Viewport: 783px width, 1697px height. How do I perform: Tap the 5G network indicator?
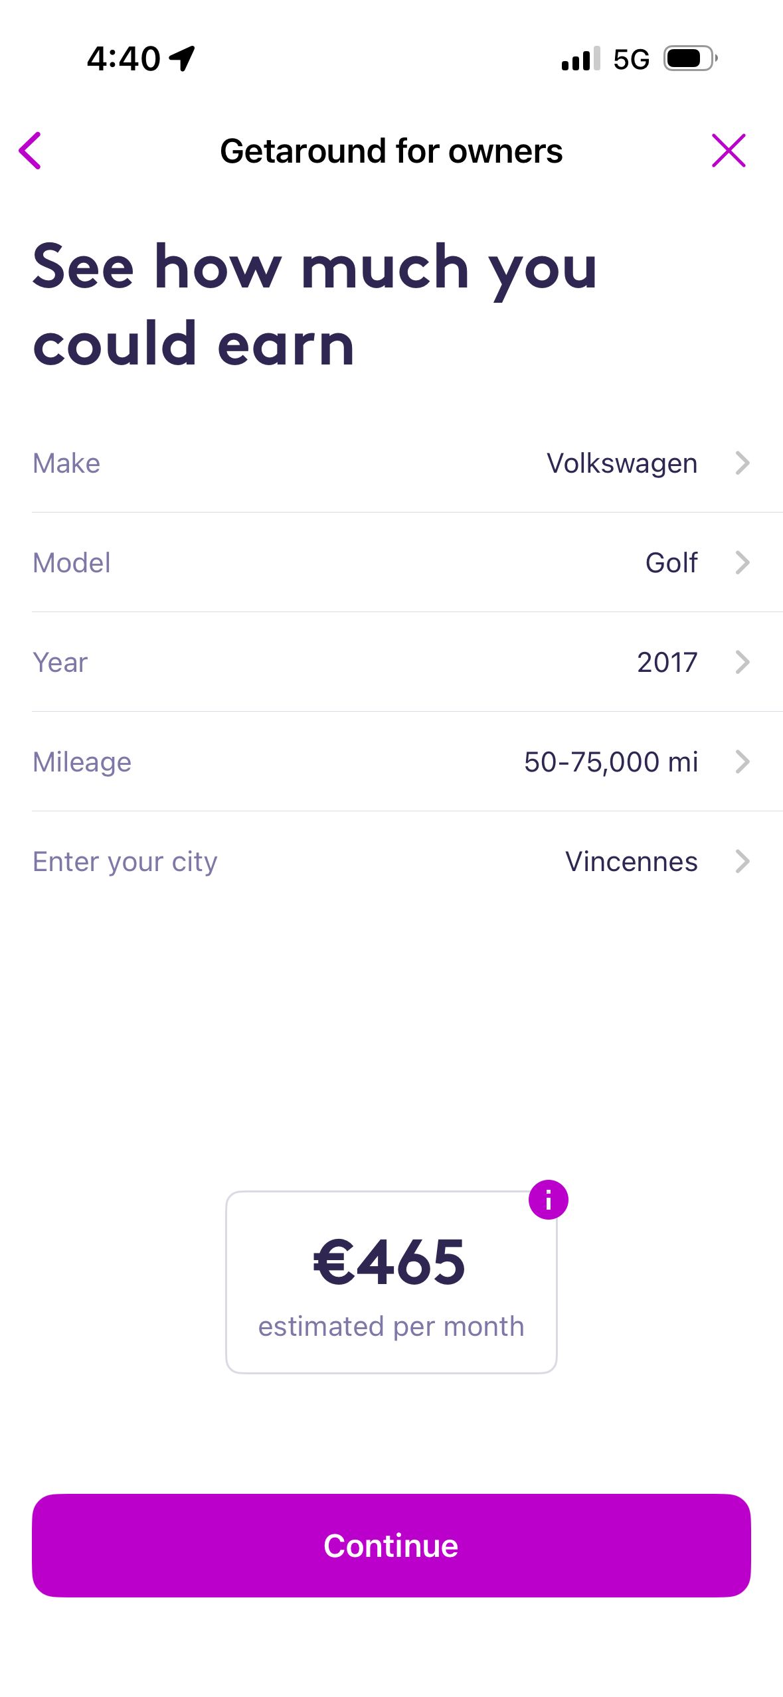point(631,59)
